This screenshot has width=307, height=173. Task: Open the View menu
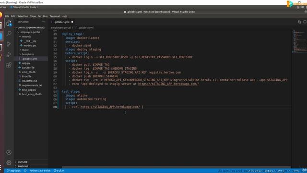33,16
